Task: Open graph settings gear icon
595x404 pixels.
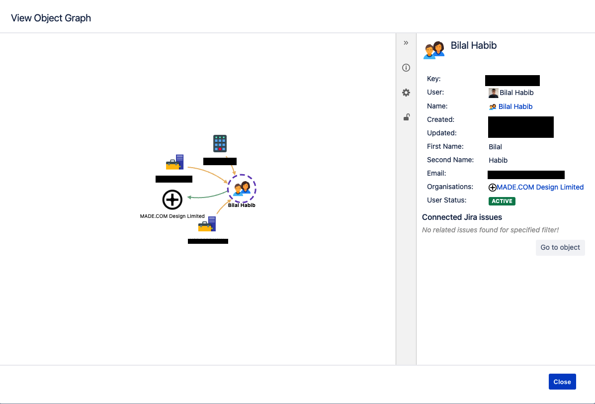Action: point(406,93)
